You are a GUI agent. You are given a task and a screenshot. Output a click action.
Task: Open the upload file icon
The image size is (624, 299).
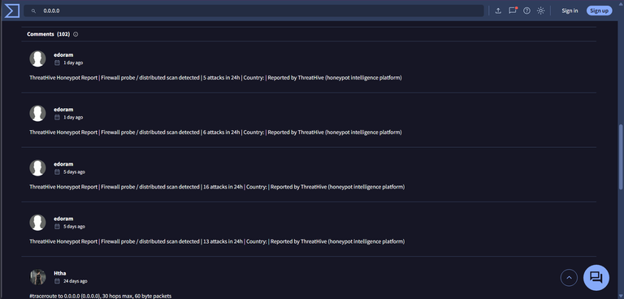(498, 11)
